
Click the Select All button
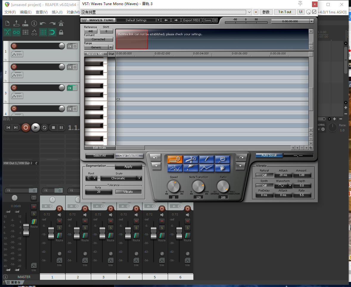pos(100,156)
